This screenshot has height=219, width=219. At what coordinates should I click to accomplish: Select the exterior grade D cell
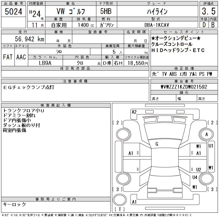pyautogui.click(x=203, y=25)
